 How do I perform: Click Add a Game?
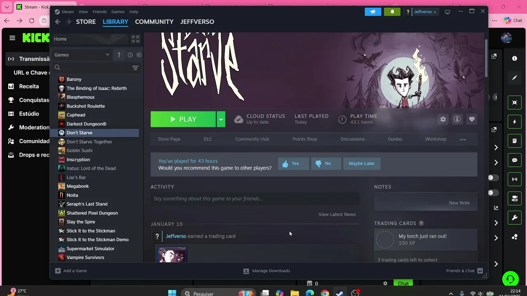[x=71, y=271]
